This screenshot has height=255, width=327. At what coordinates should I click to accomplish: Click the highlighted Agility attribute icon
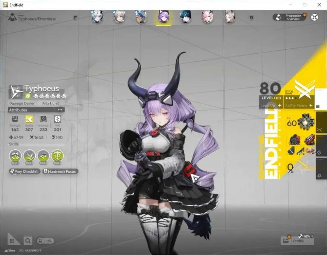[x=29, y=119]
